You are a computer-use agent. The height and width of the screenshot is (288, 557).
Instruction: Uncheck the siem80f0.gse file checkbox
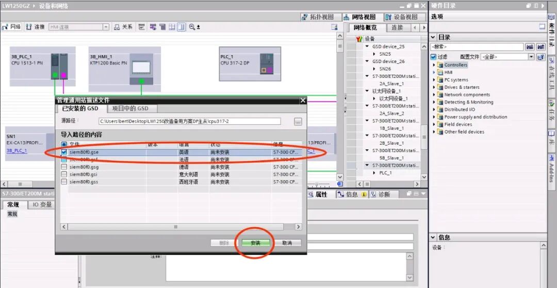64,152
